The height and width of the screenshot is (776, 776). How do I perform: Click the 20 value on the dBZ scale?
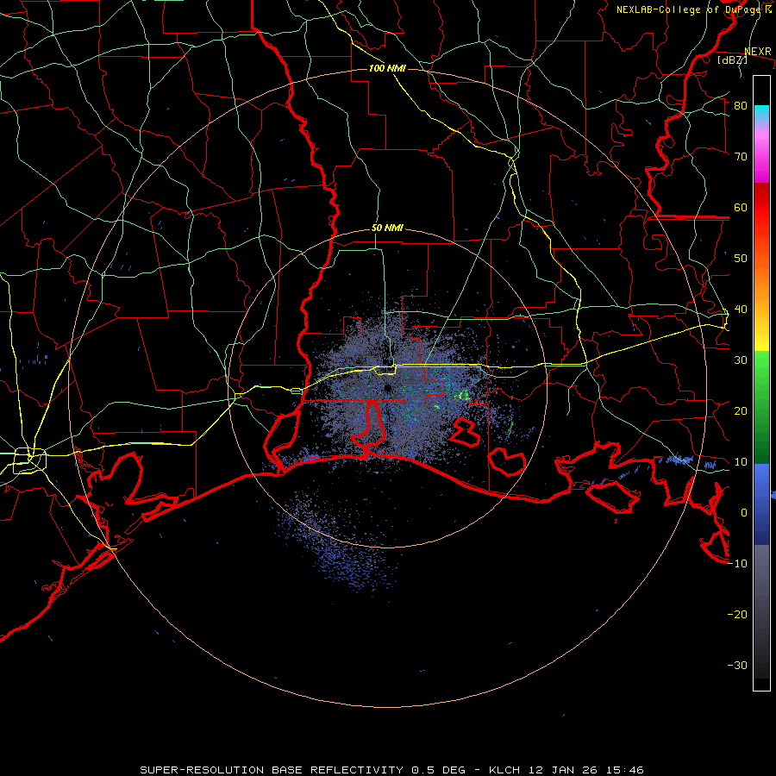coord(741,410)
